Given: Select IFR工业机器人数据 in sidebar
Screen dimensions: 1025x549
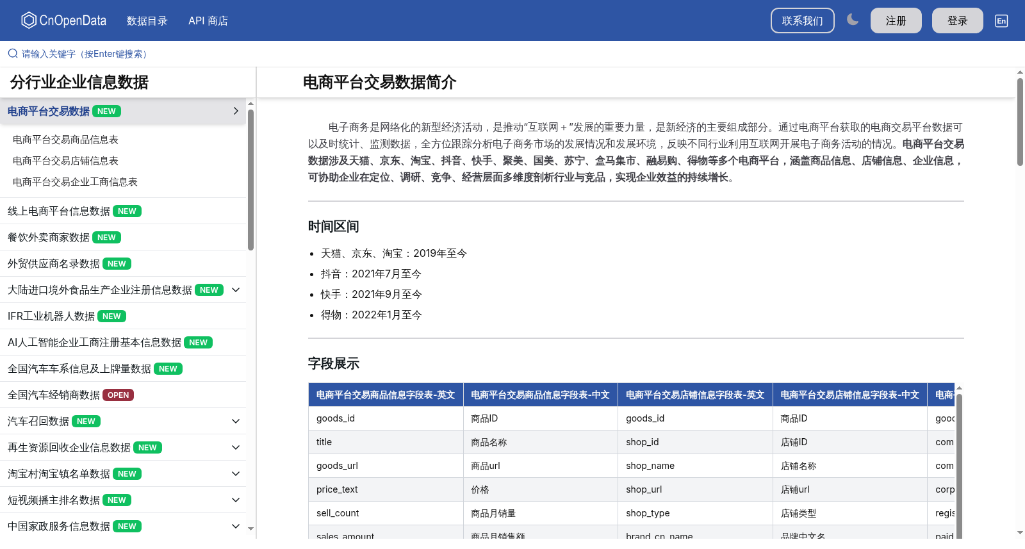Looking at the screenshot, I should click(123, 316).
